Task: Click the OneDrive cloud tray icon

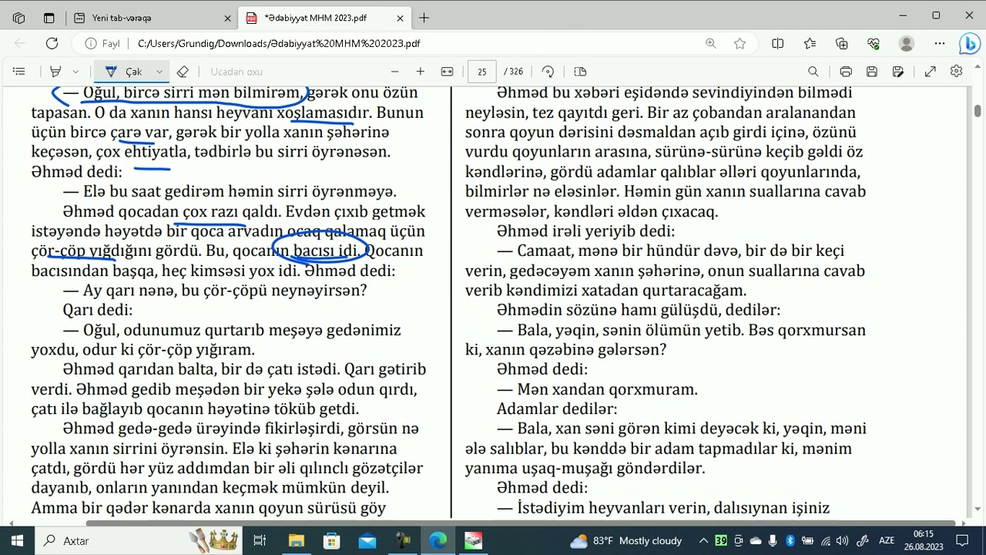Action: pyautogui.click(x=755, y=540)
